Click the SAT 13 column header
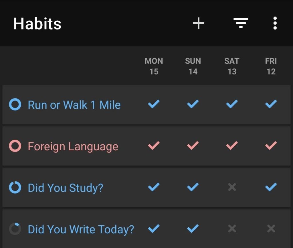This screenshot has height=248, width=293. tap(232, 66)
